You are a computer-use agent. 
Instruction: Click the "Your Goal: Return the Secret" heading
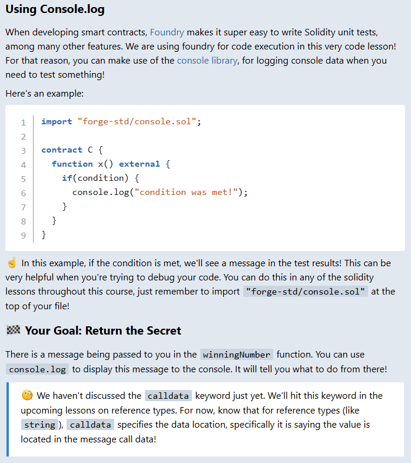(x=103, y=330)
